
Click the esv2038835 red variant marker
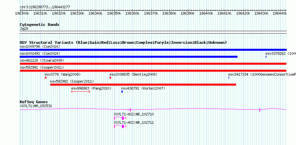click(110, 78)
